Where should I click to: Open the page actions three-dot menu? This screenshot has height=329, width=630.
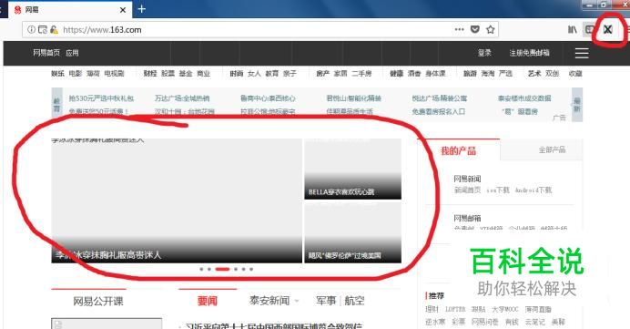(459, 29)
